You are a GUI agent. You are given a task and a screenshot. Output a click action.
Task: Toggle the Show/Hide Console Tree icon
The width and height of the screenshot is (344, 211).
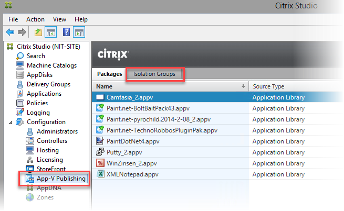pos(51,32)
